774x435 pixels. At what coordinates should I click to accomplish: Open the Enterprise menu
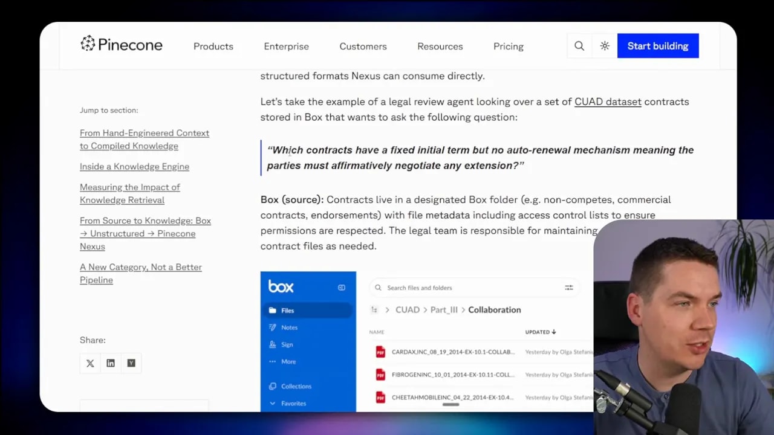287,47
